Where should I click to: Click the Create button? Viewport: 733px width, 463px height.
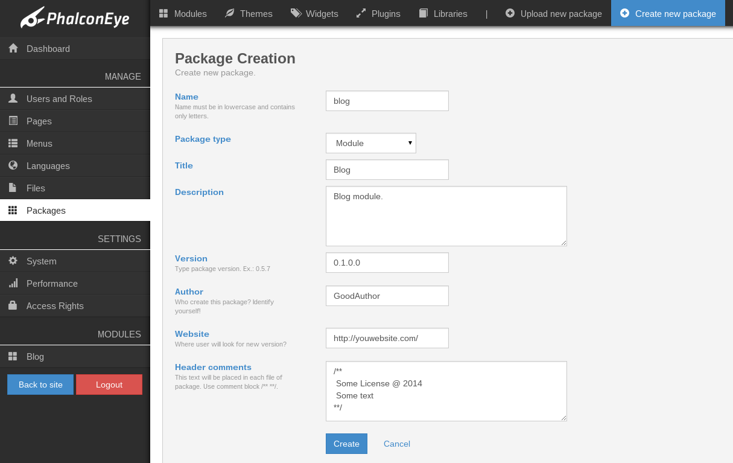point(346,444)
